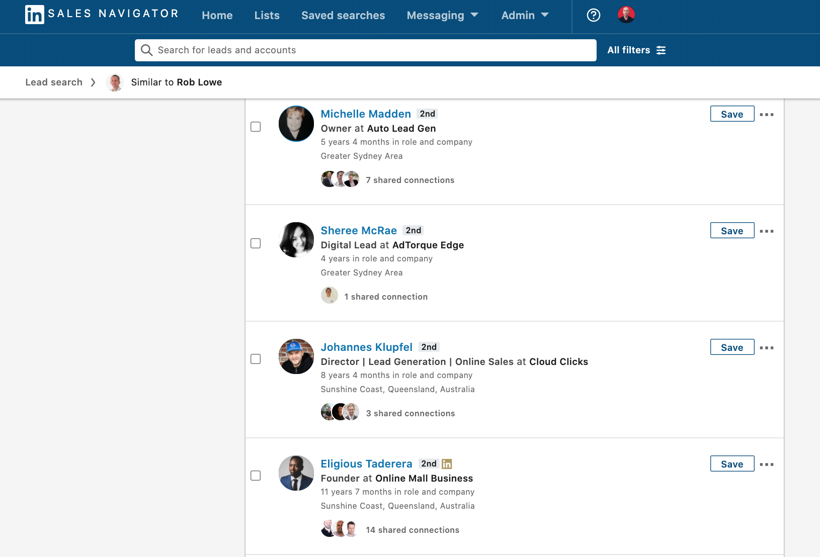Screen dimensions: 820x557
Task: Go to the Home tab
Action: pos(217,16)
